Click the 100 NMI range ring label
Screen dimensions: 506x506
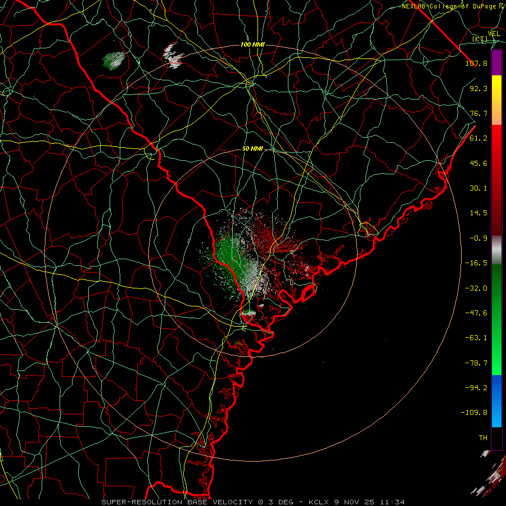pos(252,44)
